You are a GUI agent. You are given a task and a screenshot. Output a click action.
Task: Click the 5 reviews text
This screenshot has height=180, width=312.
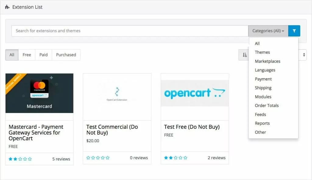tap(61, 159)
